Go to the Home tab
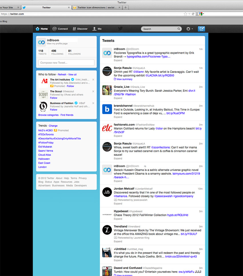The width and height of the screenshot is (243, 276). [41, 29]
